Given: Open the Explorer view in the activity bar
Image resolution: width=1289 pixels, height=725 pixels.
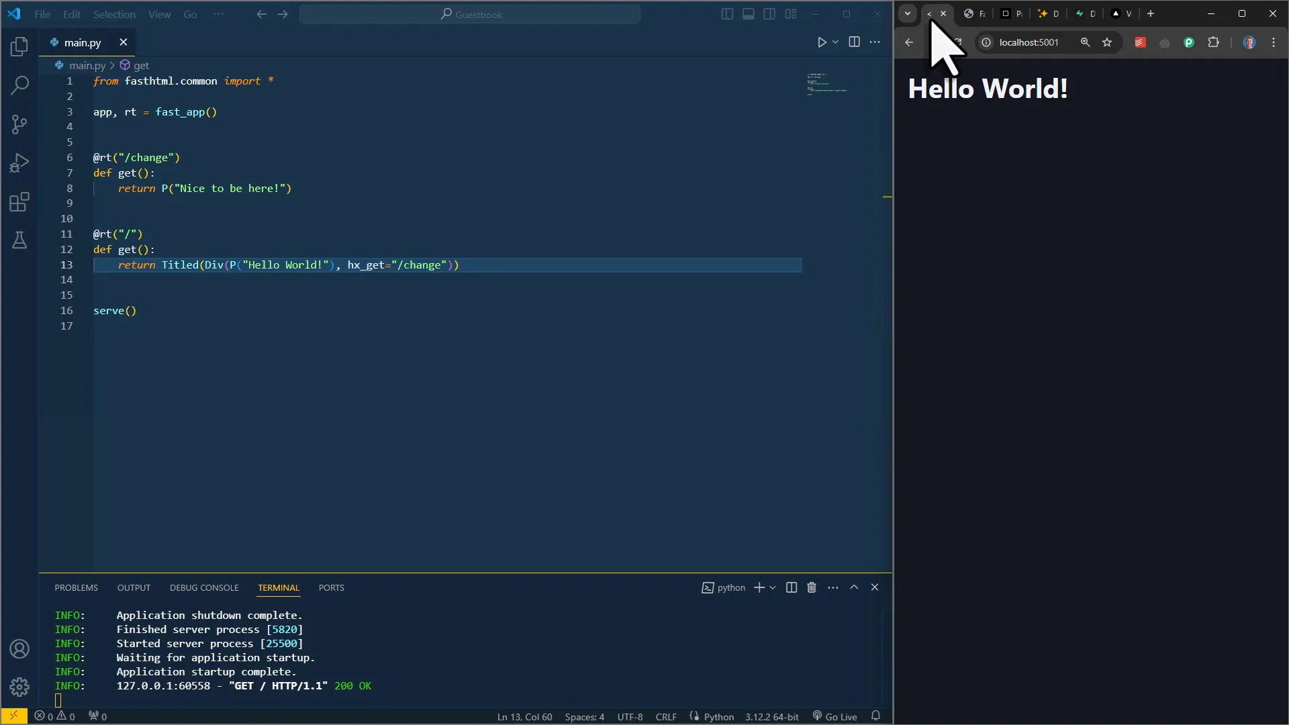Looking at the screenshot, I should tap(19, 47).
